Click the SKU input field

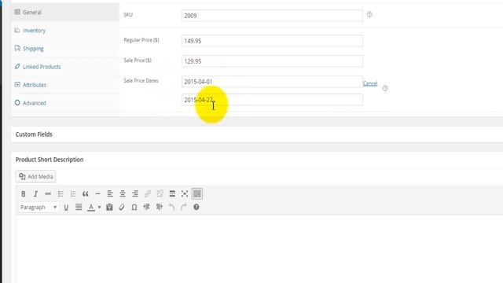point(272,16)
